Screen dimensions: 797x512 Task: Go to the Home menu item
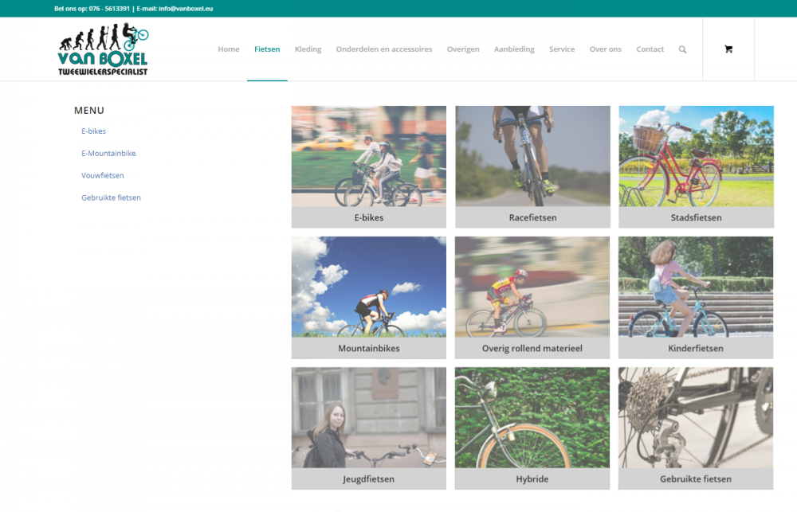click(229, 49)
